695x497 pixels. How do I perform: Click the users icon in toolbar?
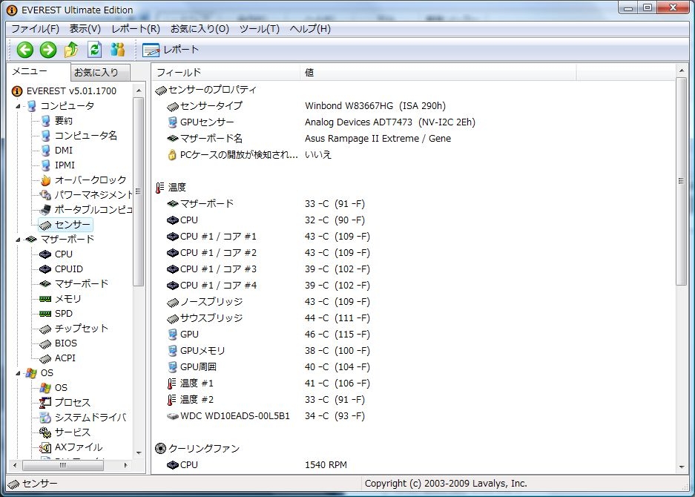[x=117, y=50]
